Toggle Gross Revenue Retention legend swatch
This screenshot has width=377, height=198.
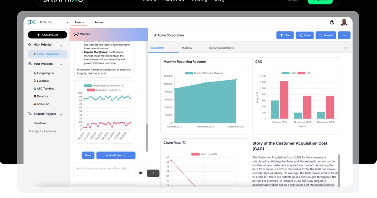[88, 86]
